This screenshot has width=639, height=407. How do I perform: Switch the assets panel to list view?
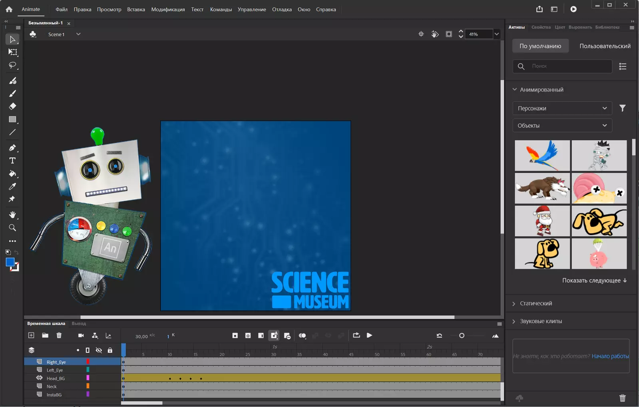(623, 66)
